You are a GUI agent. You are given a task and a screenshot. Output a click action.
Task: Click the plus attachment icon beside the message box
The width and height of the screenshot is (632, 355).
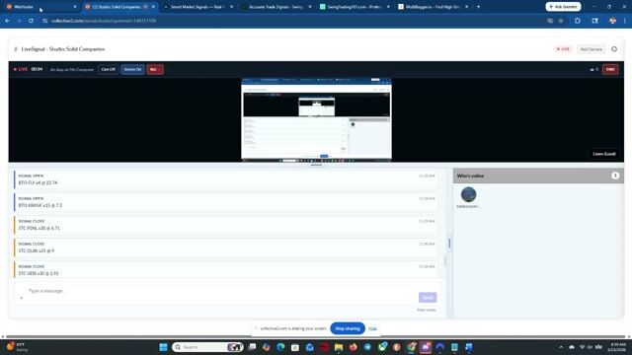click(22, 298)
